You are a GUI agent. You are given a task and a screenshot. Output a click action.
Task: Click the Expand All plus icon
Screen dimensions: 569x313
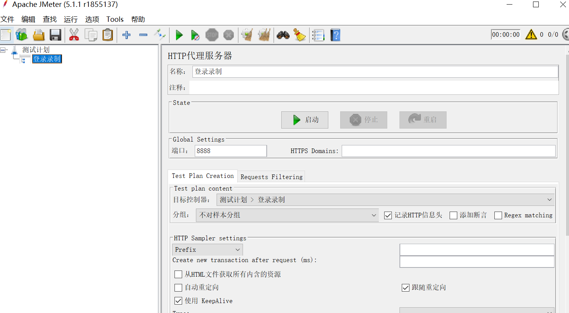[x=127, y=35]
